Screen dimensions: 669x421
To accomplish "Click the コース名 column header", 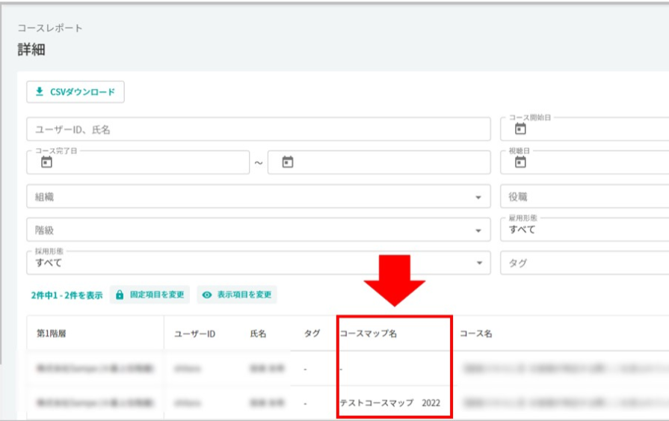I will (475, 334).
